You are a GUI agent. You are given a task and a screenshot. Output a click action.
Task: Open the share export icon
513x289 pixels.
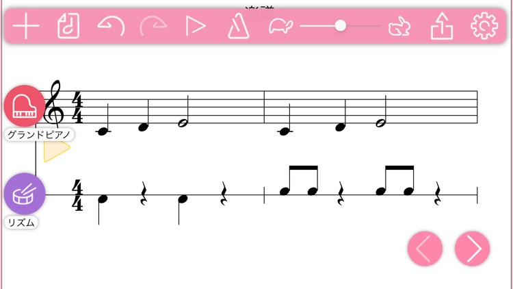[x=442, y=26]
